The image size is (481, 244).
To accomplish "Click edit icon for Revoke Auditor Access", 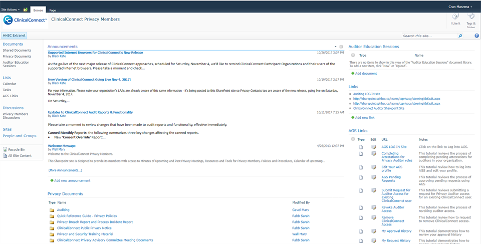I will (x=374, y=207).
